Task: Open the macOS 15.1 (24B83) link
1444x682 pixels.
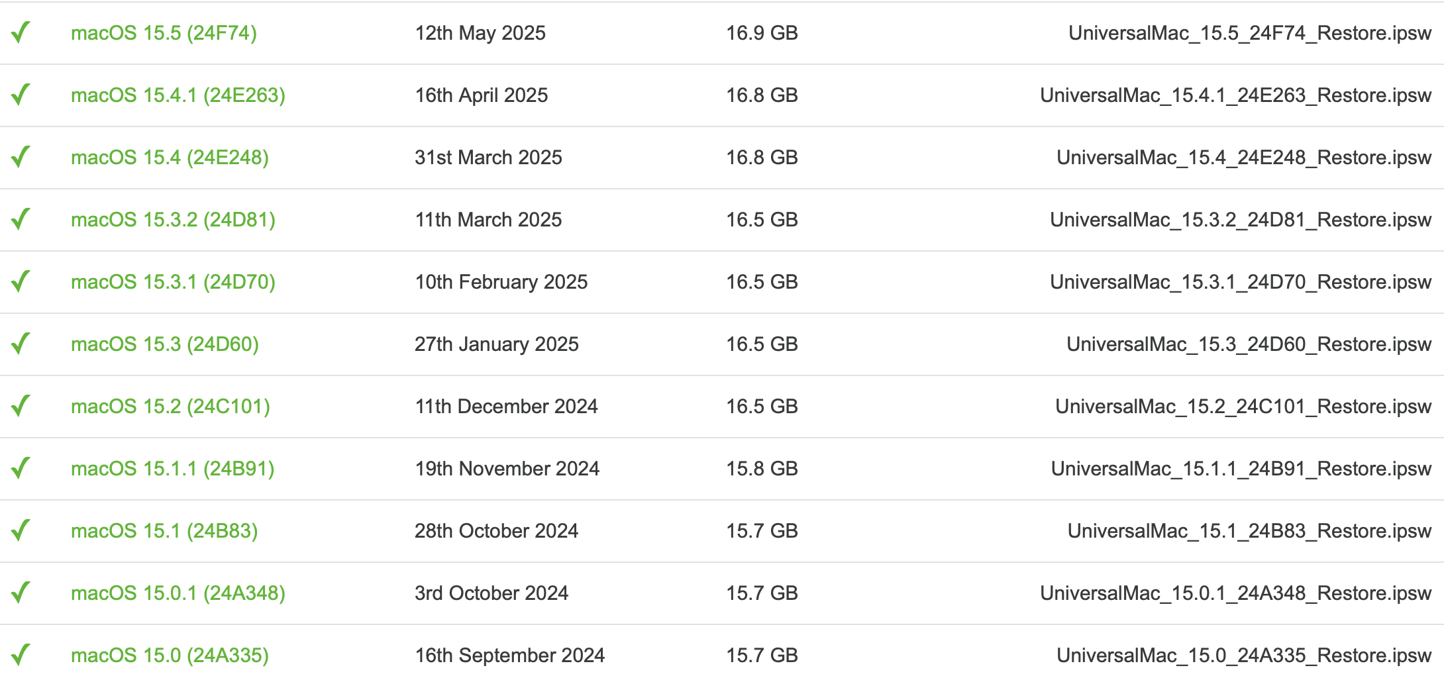Action: coord(164,531)
